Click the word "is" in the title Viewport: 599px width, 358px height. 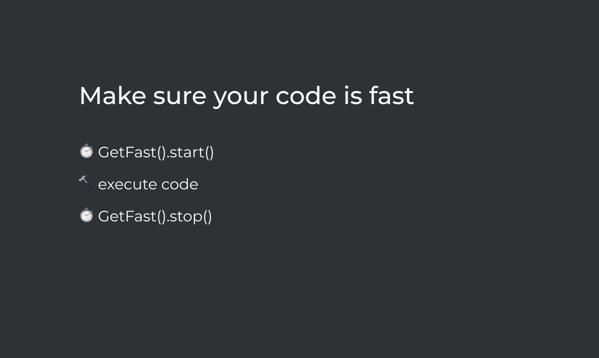(352, 96)
